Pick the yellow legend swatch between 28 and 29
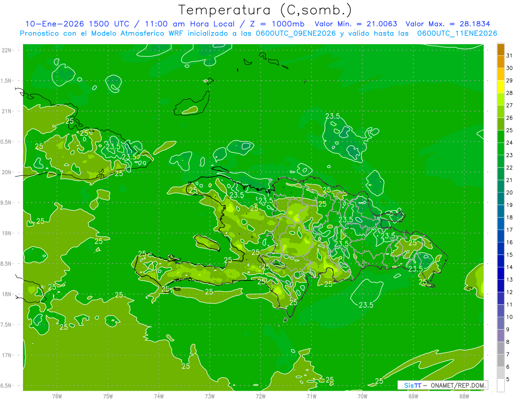This screenshot has width=521, height=402. tap(501, 87)
